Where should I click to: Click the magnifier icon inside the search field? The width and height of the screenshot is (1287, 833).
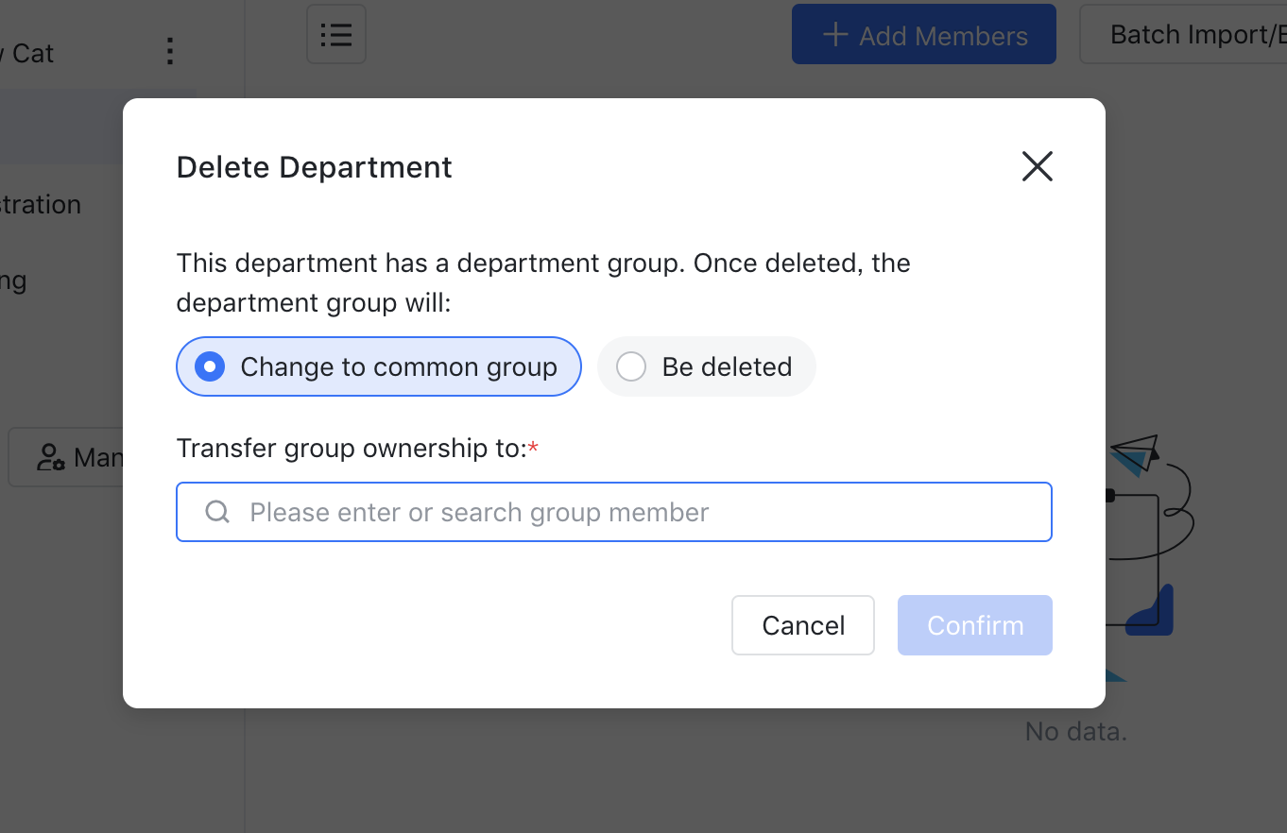217,512
